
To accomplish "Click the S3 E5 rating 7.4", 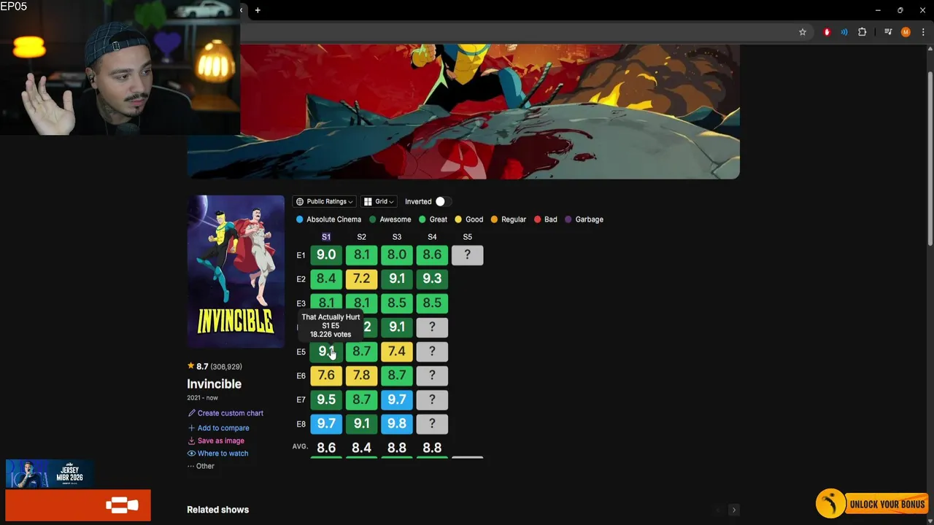I will pyautogui.click(x=397, y=351).
